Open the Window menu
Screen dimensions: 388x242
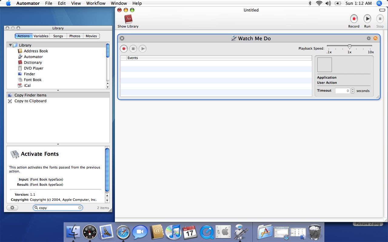(119, 3)
